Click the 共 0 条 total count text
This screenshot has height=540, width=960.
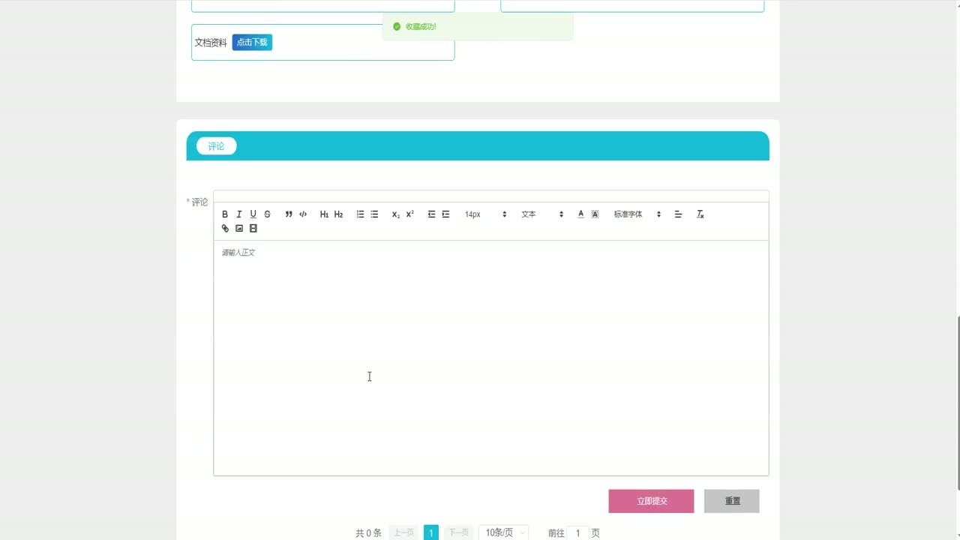tap(368, 533)
